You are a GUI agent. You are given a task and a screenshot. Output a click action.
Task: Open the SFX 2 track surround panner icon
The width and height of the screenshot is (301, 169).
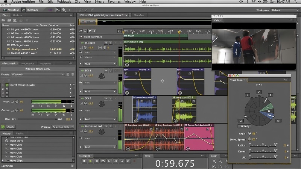[102, 104]
